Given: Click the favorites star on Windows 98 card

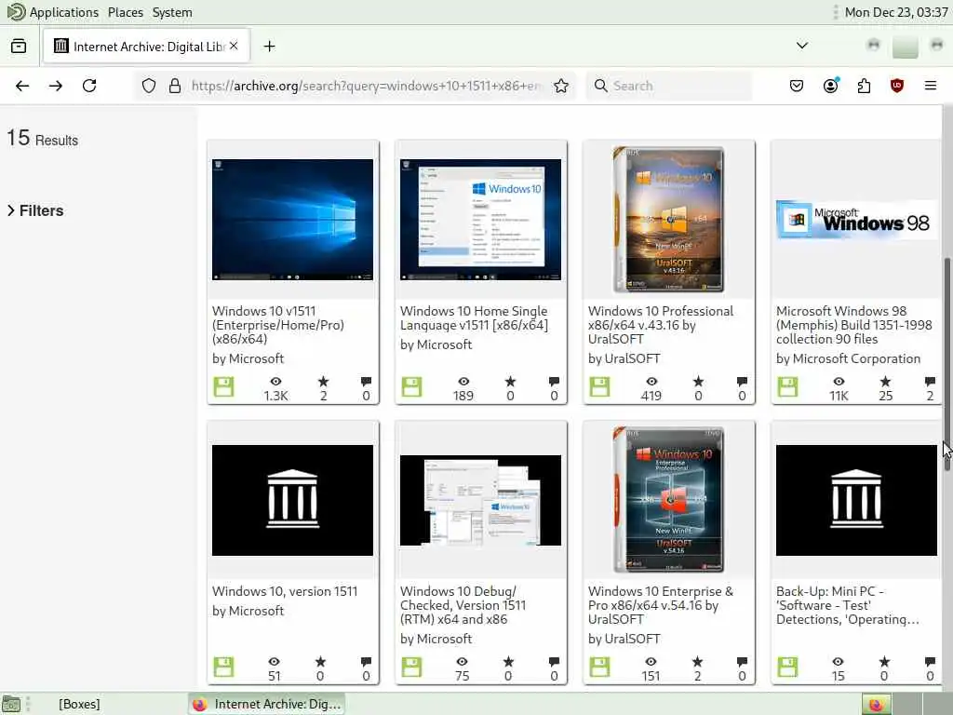Looking at the screenshot, I should (886, 382).
